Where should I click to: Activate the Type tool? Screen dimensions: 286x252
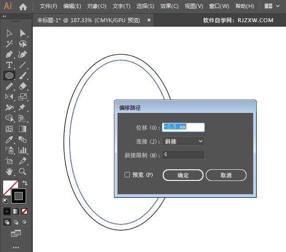9,65
